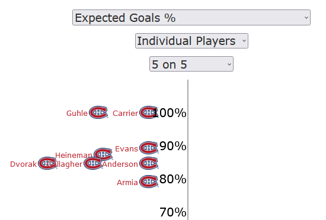The width and height of the screenshot is (326, 220).
Task: Open the Individual Players dropdown
Action: click(x=191, y=41)
